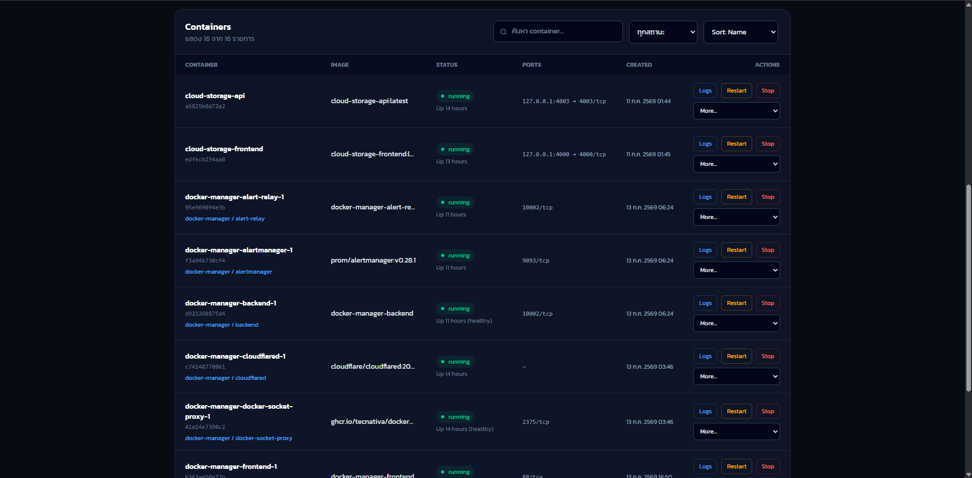972x478 pixels.
Task: Open the docker-manager / backend link
Action: click(222, 325)
